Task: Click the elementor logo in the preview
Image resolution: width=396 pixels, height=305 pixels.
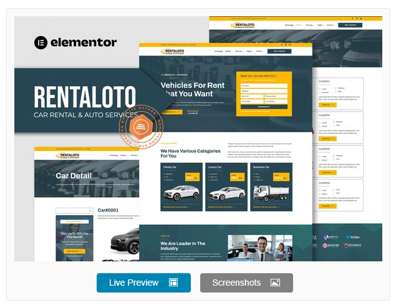Action: [75, 42]
